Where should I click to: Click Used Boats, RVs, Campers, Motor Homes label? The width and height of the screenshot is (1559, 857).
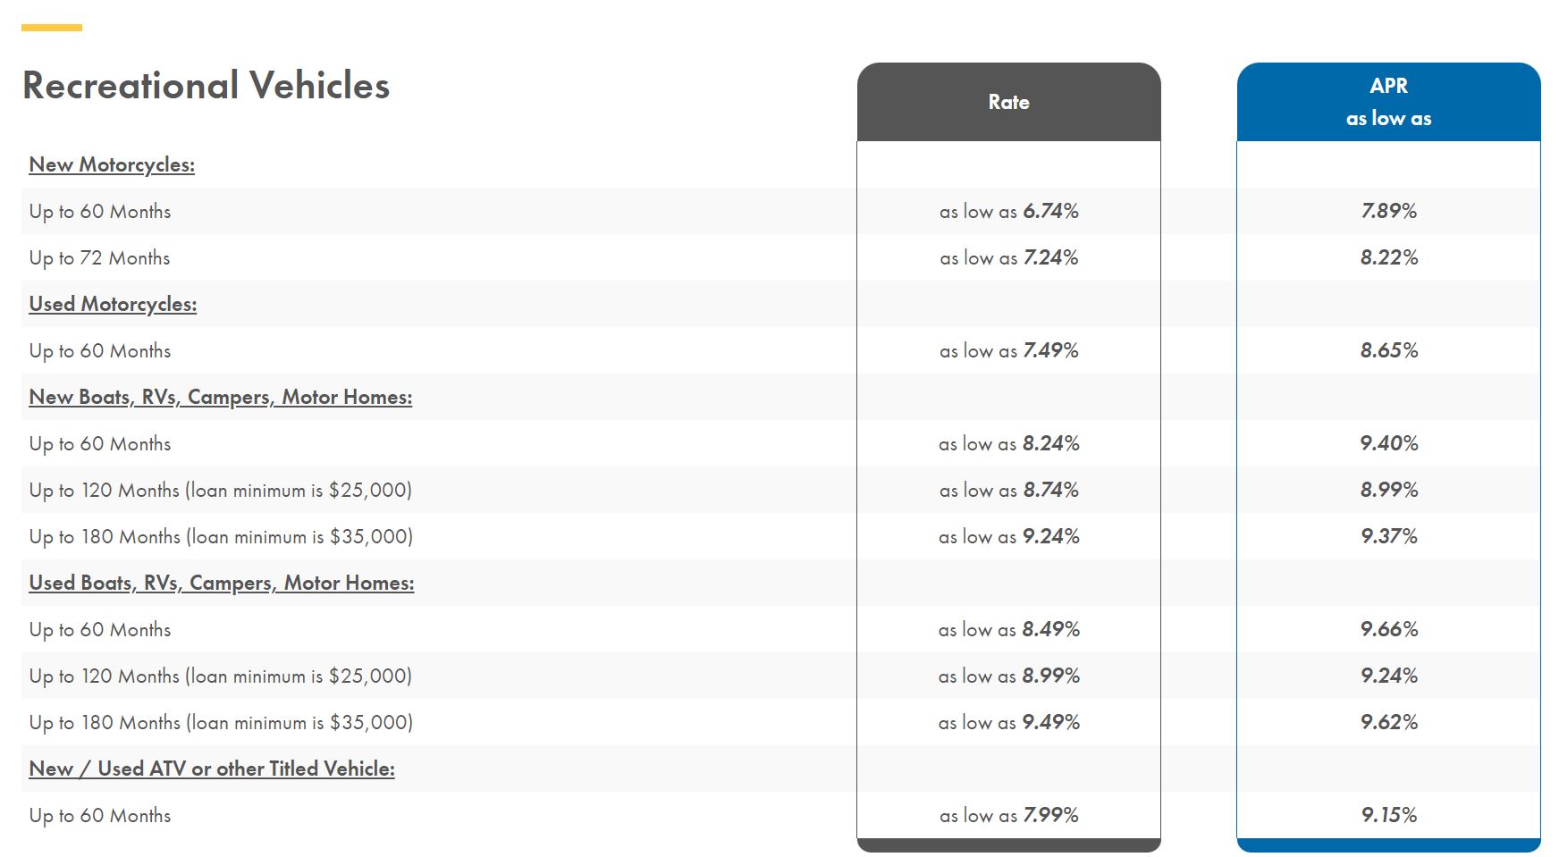[222, 583]
